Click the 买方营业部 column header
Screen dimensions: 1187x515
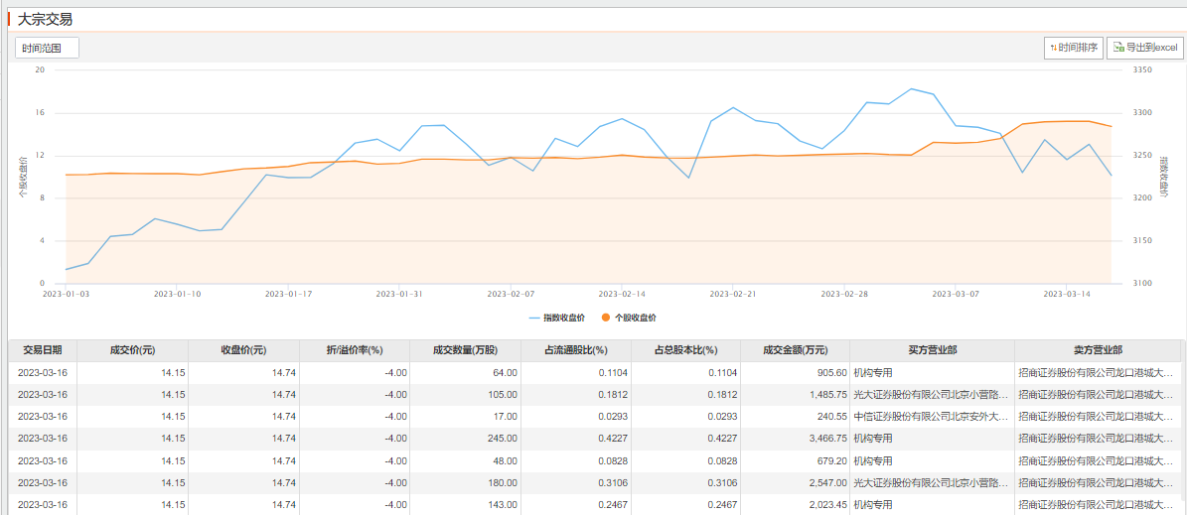(x=932, y=351)
